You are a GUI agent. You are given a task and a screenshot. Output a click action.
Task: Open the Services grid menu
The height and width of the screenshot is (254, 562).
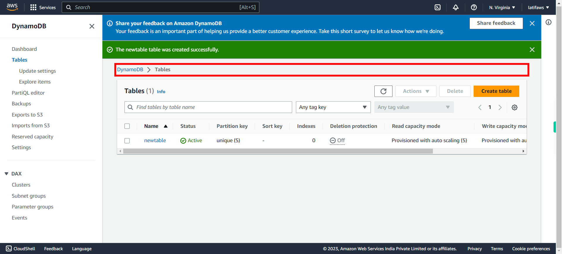coord(43,7)
